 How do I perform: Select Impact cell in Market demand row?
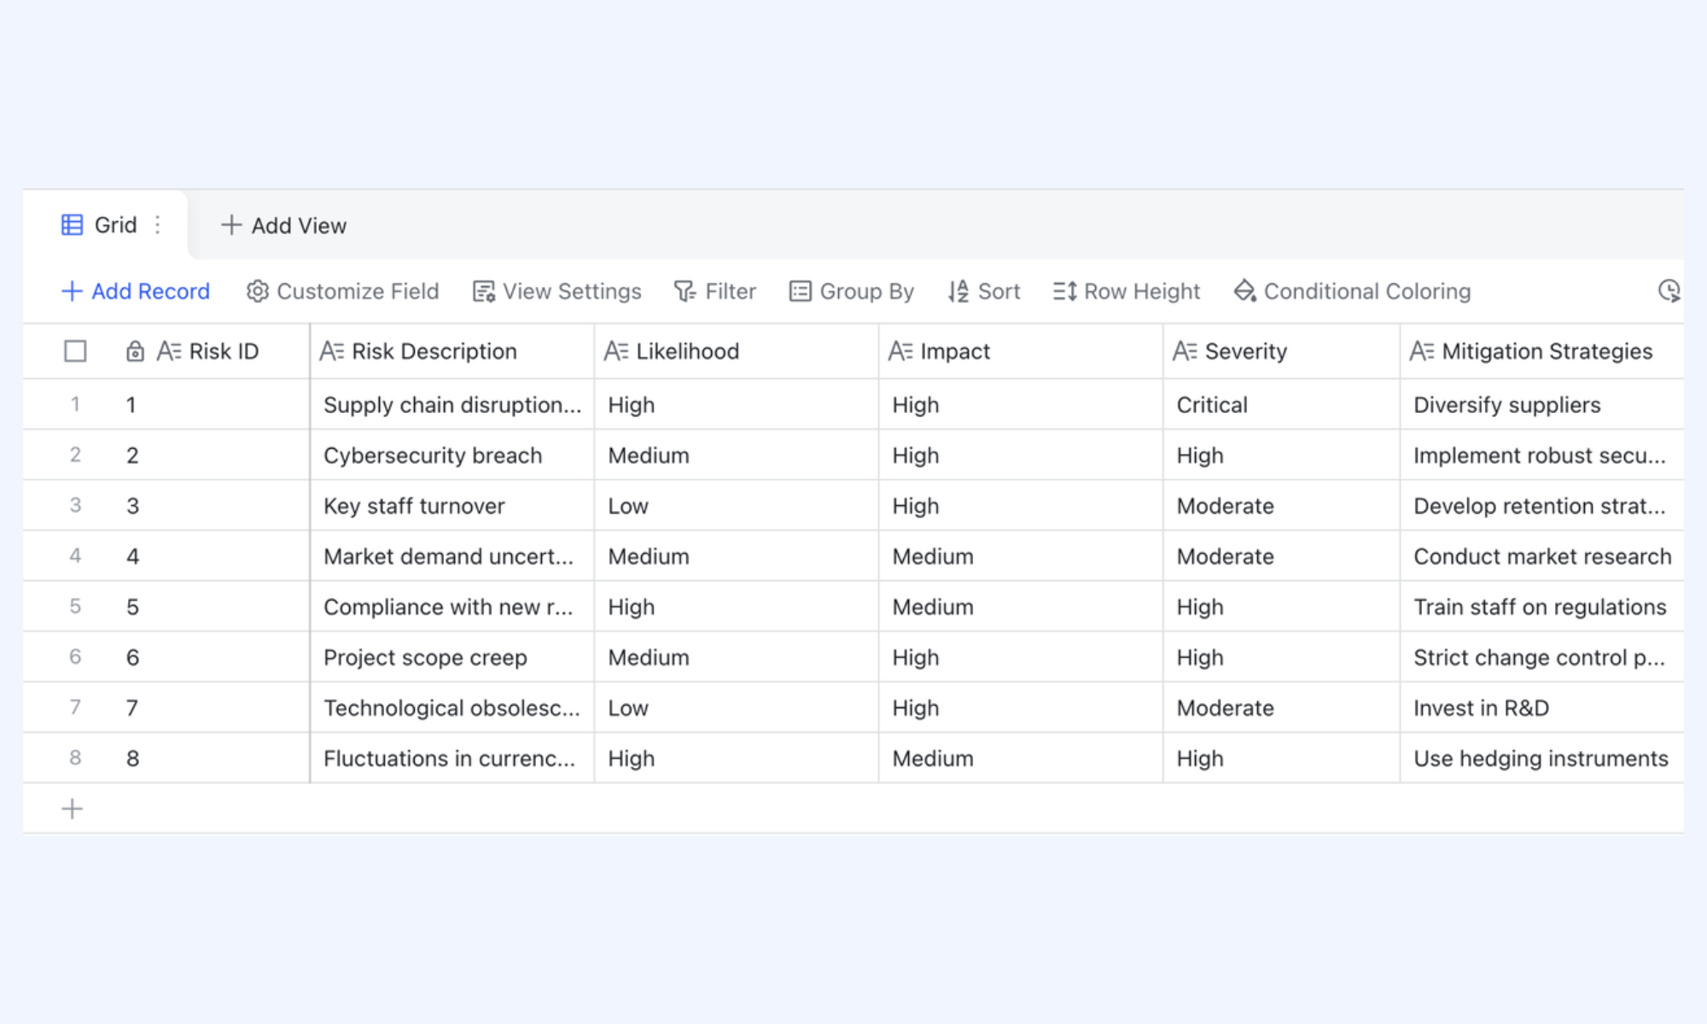(x=1021, y=556)
